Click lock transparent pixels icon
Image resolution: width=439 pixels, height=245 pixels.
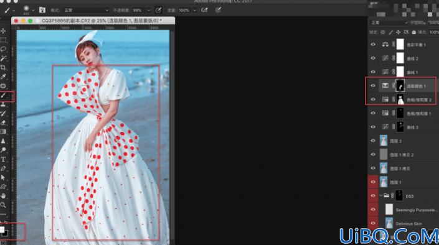tap(383, 32)
